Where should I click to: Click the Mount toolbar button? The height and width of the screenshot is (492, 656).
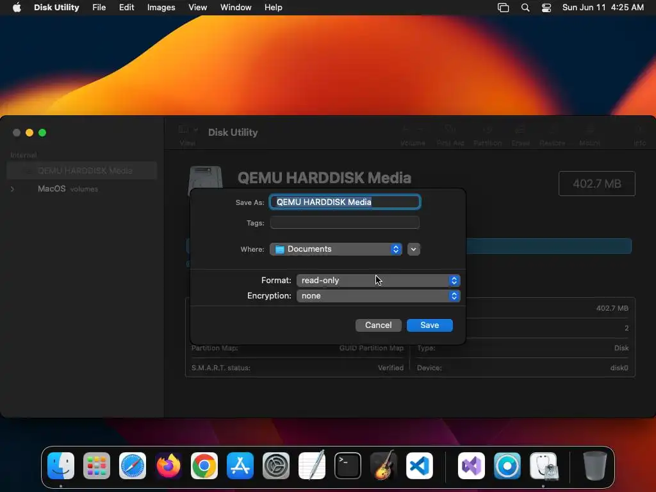point(589,135)
